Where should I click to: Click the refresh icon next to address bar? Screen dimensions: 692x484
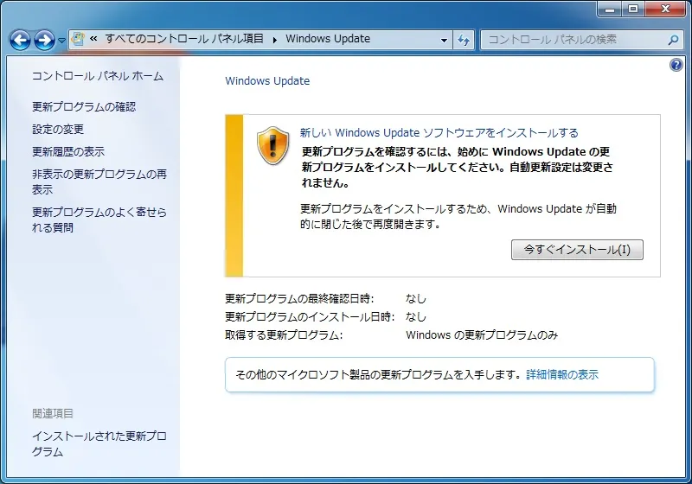click(464, 40)
